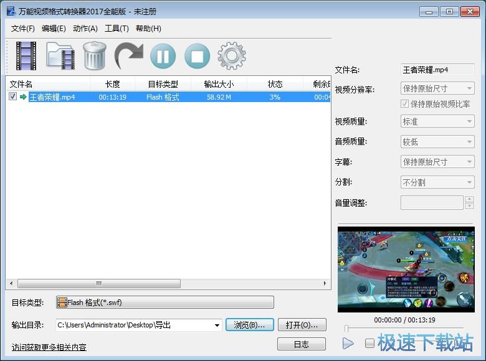Viewport: 486px width, 361px height.
Task: Open settings with the gear icon
Action: click(232, 56)
